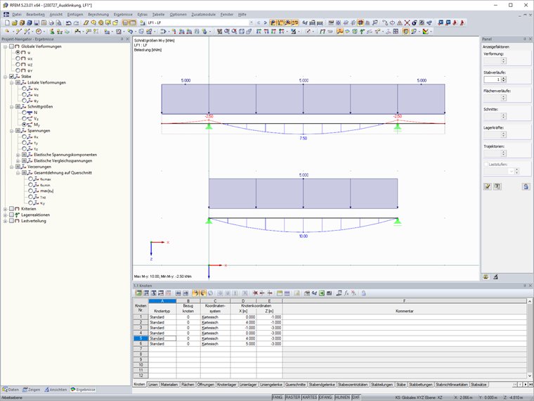Expand Elastische Vergleichsspannungen node

[18, 160]
